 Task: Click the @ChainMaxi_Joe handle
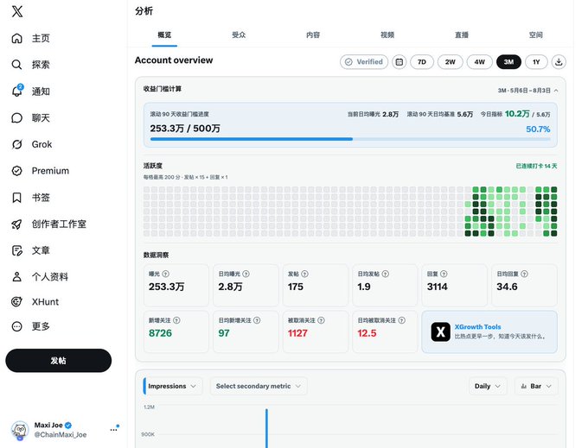click(61, 434)
